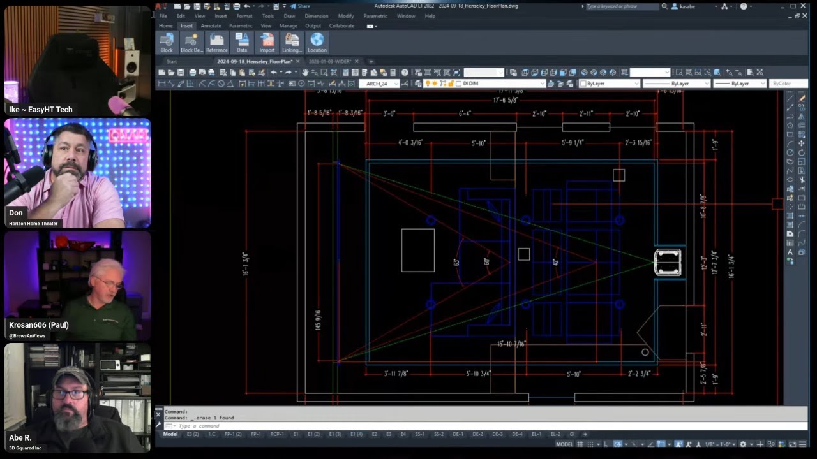Click the search magnifier icon in title bar

664,6
